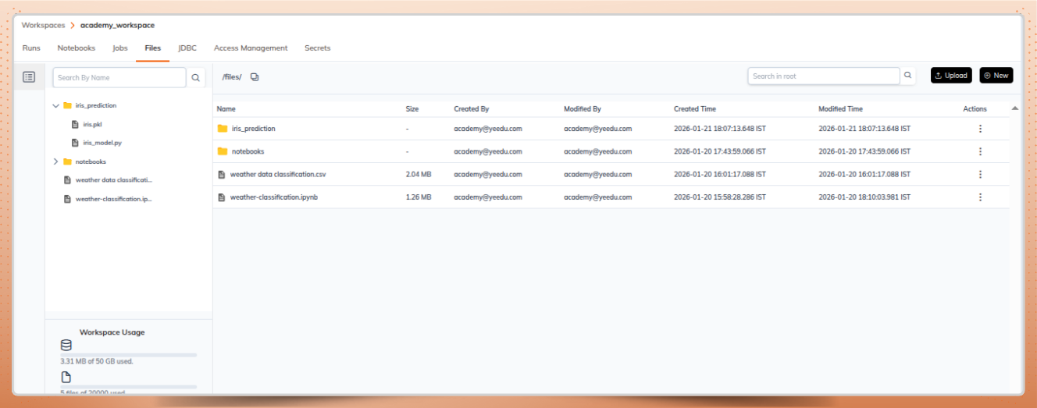
Task: Click the iris_model.py file icon in tree
Action: pyautogui.click(x=75, y=143)
